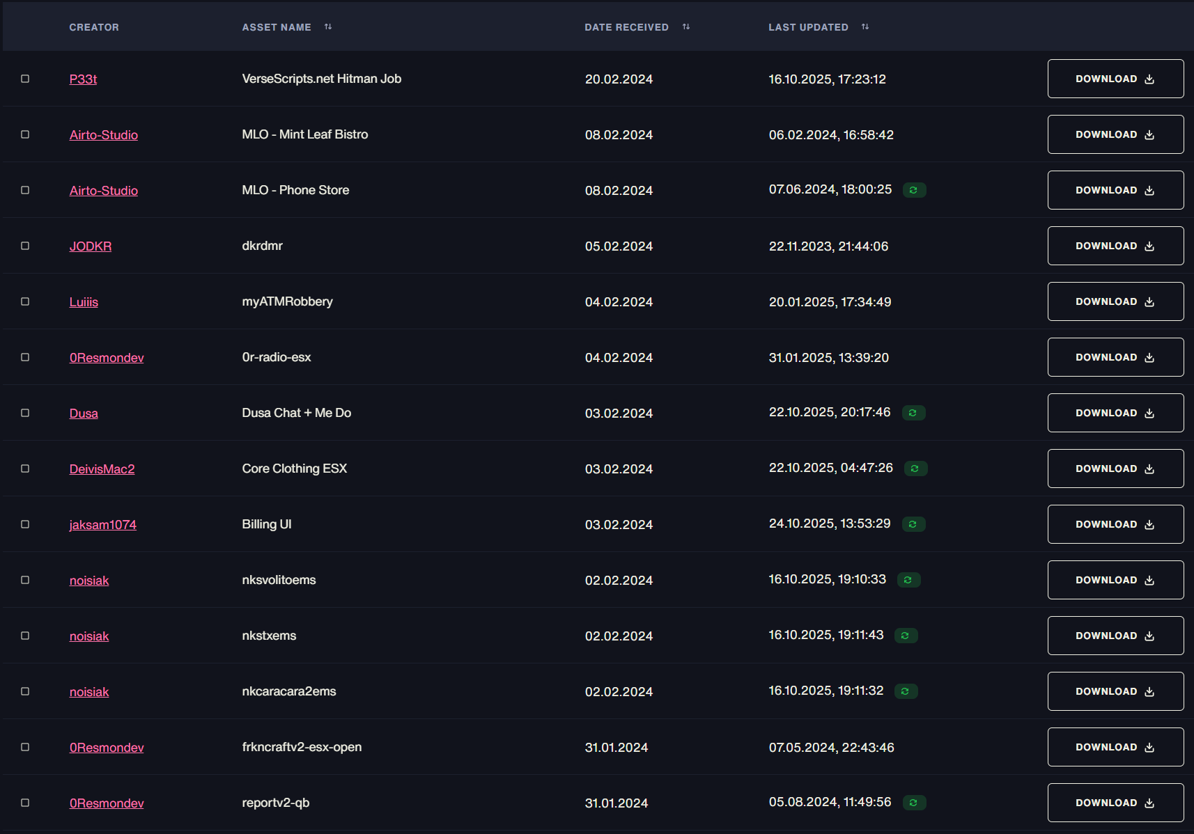The image size is (1194, 834).
Task: Download frkncraftv2-esx-open
Action: point(1115,747)
